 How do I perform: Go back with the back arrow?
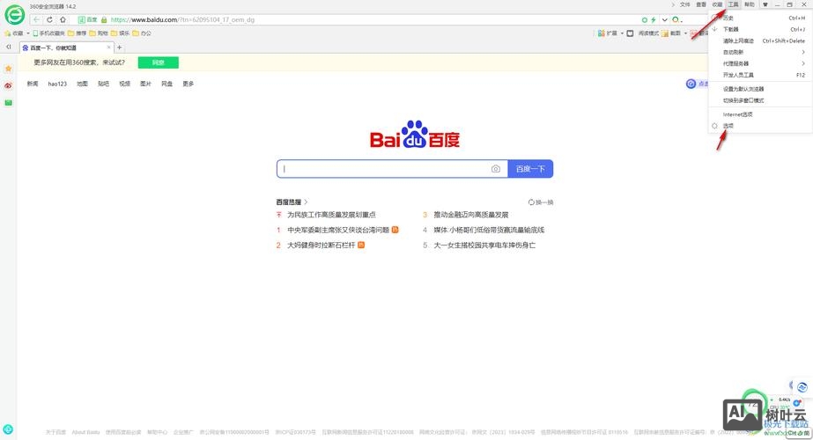coord(36,19)
